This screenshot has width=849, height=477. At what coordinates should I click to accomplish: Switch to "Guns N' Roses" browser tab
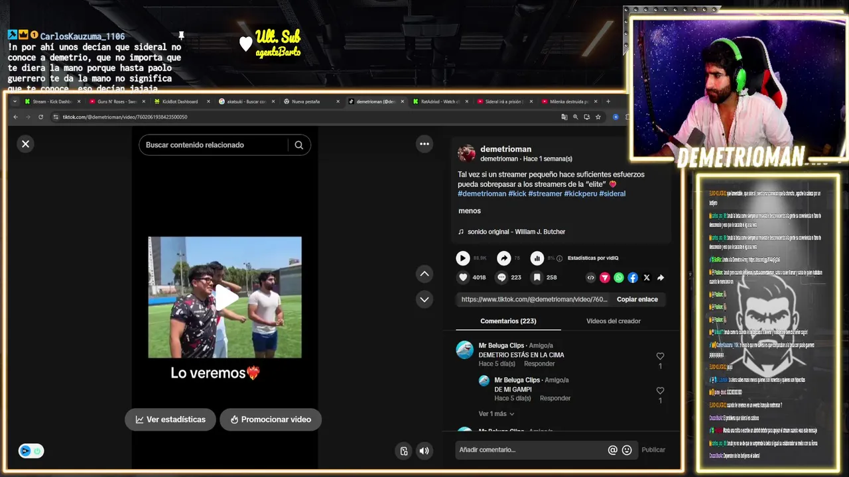click(116, 101)
